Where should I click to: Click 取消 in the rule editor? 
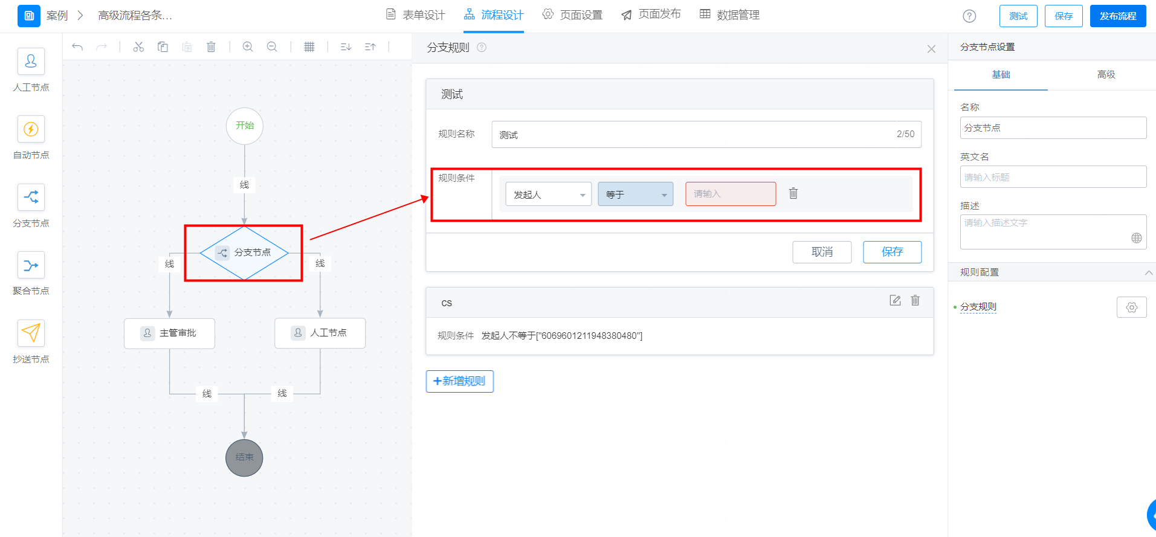[822, 252]
